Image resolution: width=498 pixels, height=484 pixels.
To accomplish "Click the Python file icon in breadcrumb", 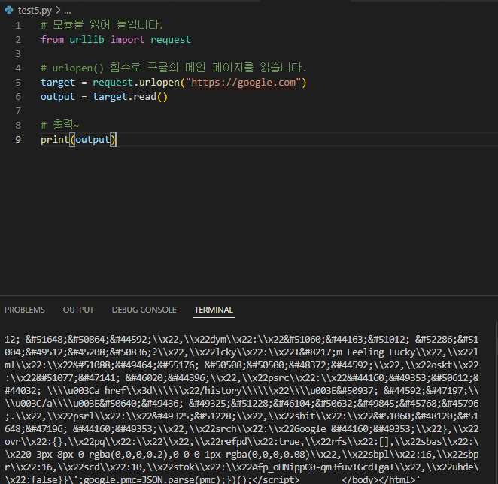I will [x=9, y=11].
